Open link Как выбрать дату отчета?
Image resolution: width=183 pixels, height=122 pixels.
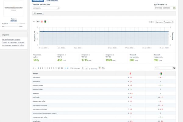pyautogui.click(x=11, y=40)
